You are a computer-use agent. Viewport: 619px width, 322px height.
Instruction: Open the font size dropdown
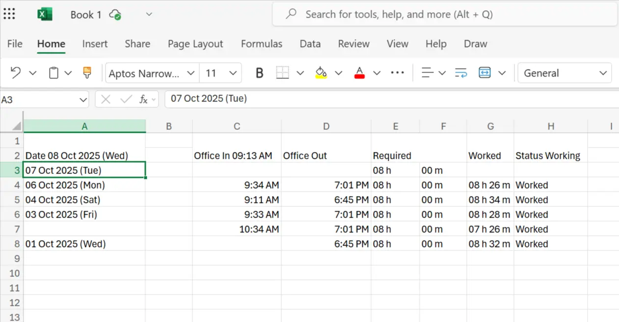pyautogui.click(x=233, y=73)
